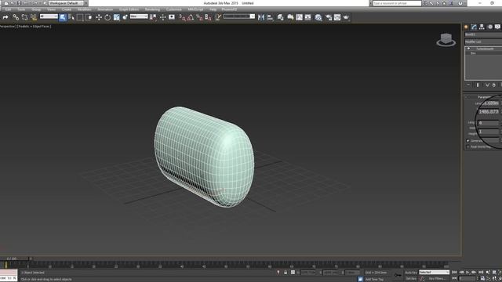Open the Render Setup icon
Screen dimensions: 502x282
pos(329,17)
